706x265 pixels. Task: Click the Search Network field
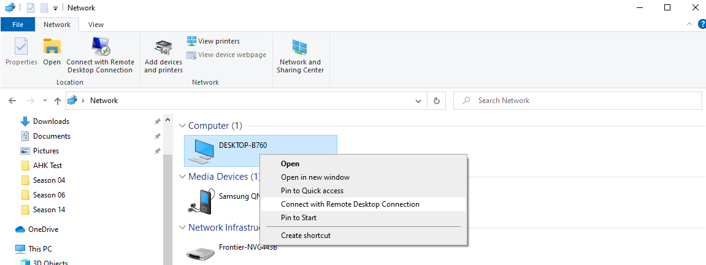tap(578, 101)
